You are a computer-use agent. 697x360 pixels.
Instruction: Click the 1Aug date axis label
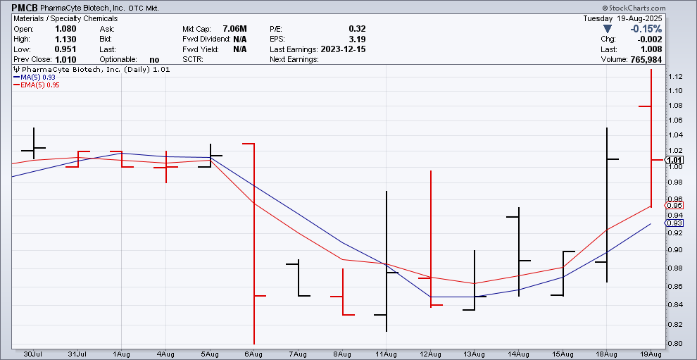[x=121, y=354]
